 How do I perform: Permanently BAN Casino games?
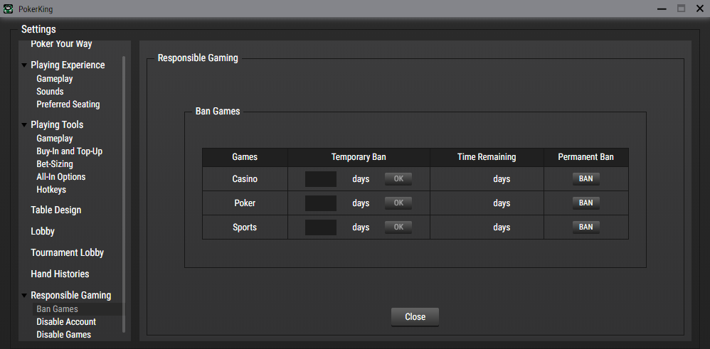pos(586,179)
